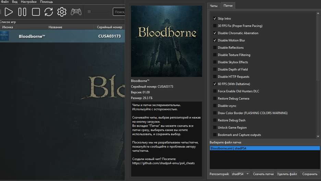Stop emulation with the square stop icon
This screenshot has width=321, height=181.
click(36, 12)
